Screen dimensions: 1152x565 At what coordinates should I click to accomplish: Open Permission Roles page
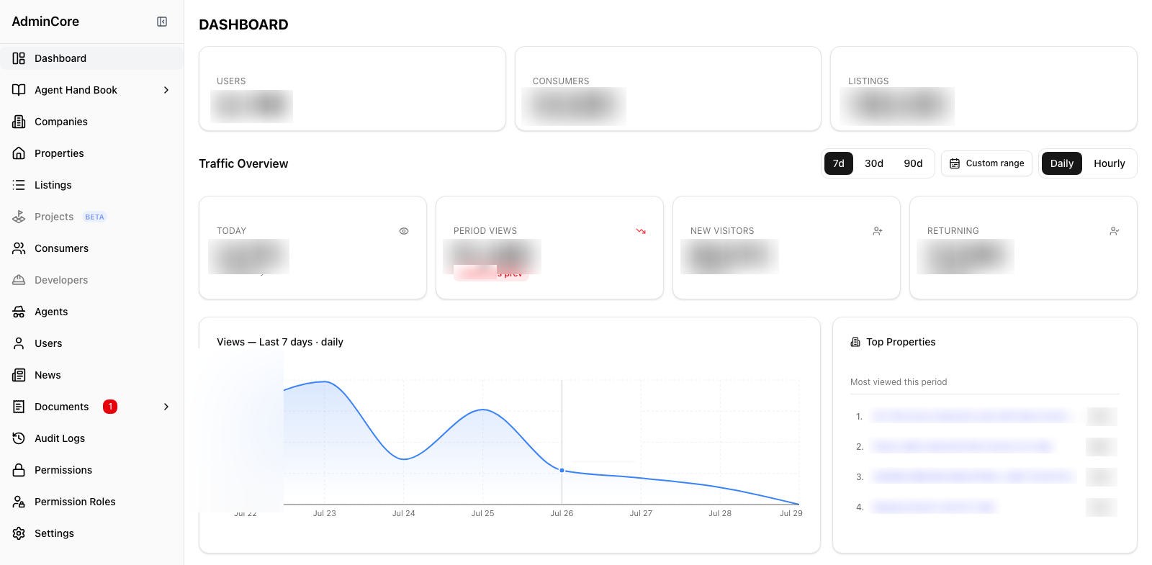point(91,502)
